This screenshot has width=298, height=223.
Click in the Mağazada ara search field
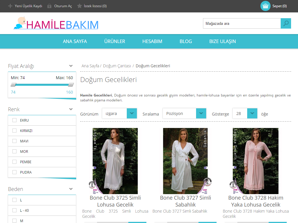[x=242, y=23]
